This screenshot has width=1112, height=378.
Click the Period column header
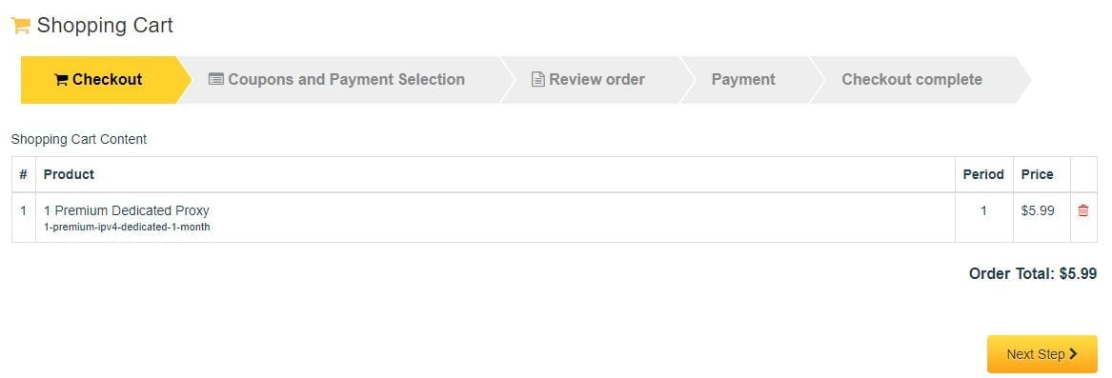click(983, 174)
